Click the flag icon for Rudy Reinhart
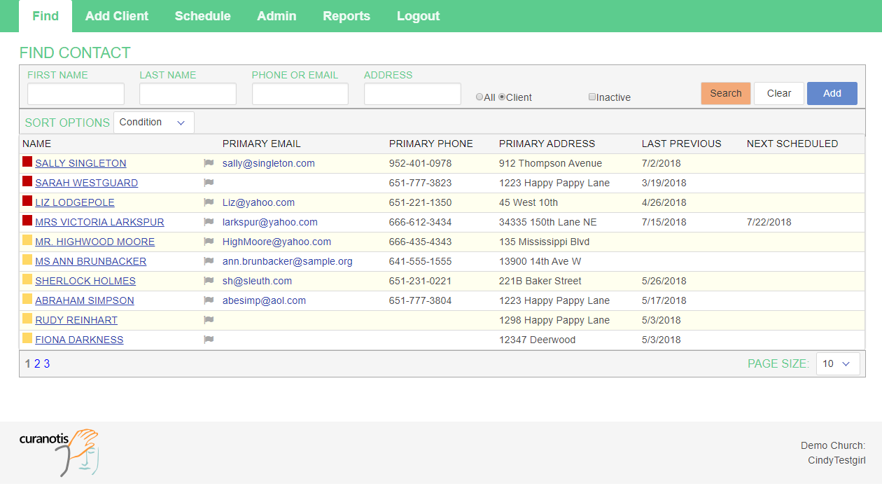Screen dimensions: 882x486 tap(209, 320)
